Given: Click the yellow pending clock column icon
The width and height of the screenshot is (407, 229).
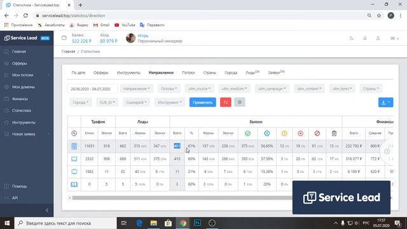Looking at the screenshot, I should 284,133.
